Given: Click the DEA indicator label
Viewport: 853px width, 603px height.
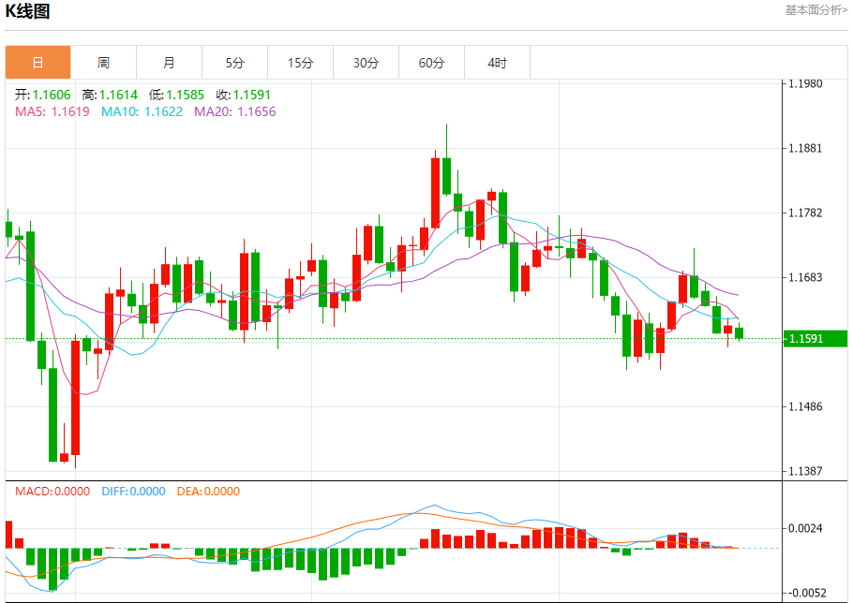Looking at the screenshot, I should tap(206, 492).
